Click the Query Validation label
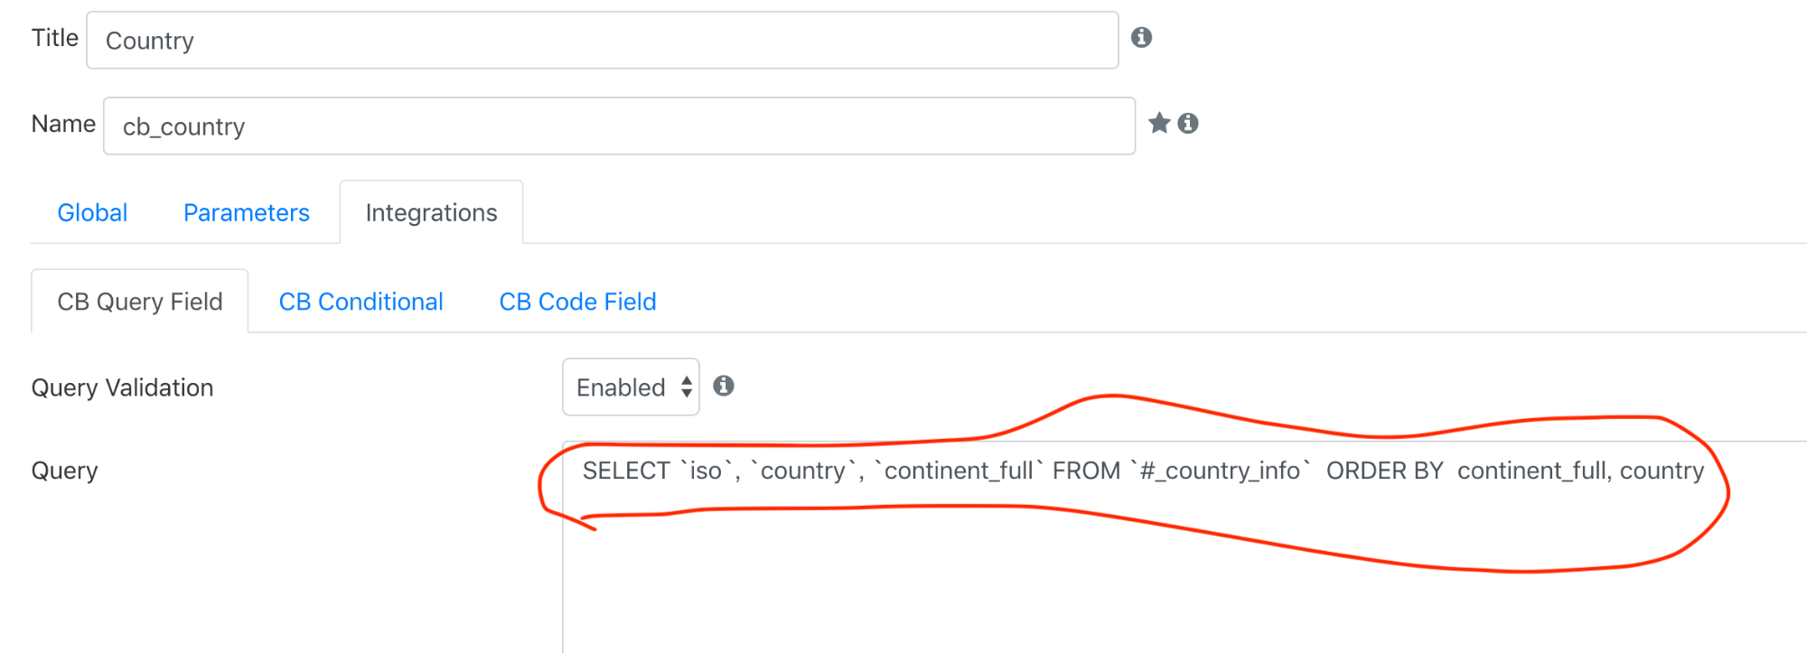Viewport: 1807px width, 653px height. (x=122, y=387)
